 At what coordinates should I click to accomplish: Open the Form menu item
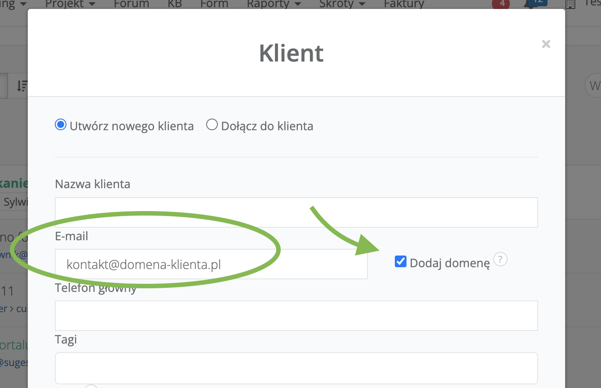click(214, 4)
